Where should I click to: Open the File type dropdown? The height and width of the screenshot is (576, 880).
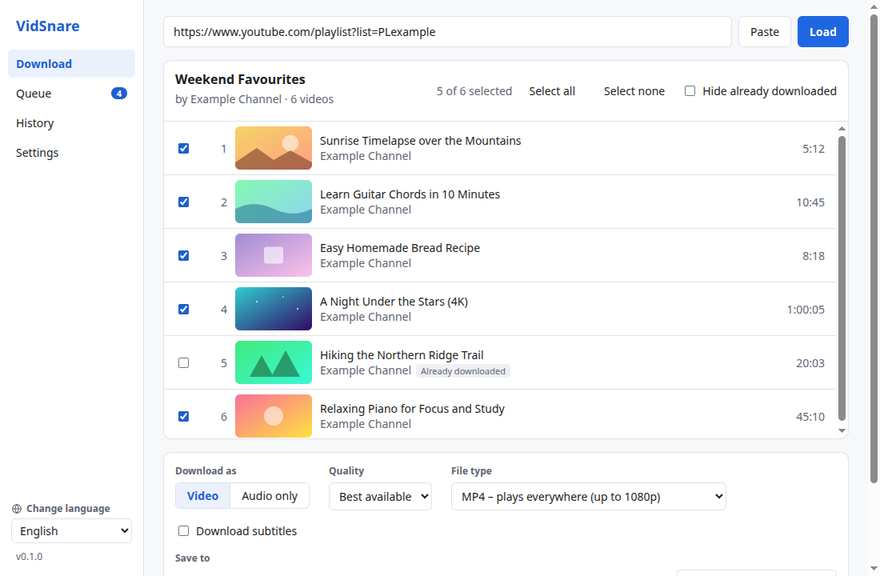tap(588, 496)
